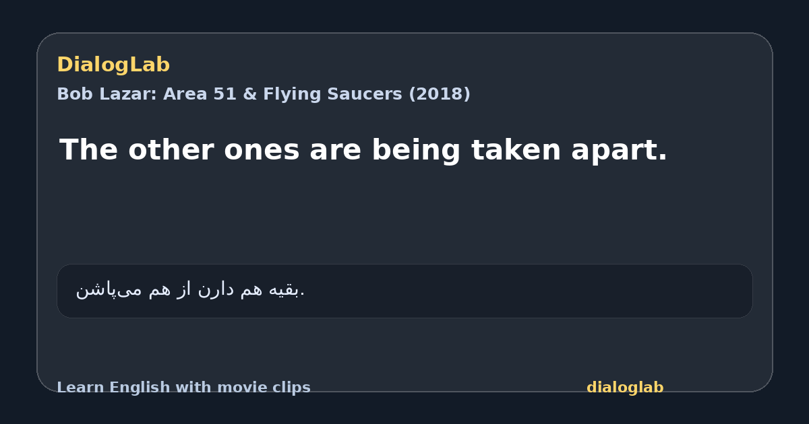The image size is (809, 424).
Task: Open the yellow dialoglab link in the footer
Action: coord(625,388)
